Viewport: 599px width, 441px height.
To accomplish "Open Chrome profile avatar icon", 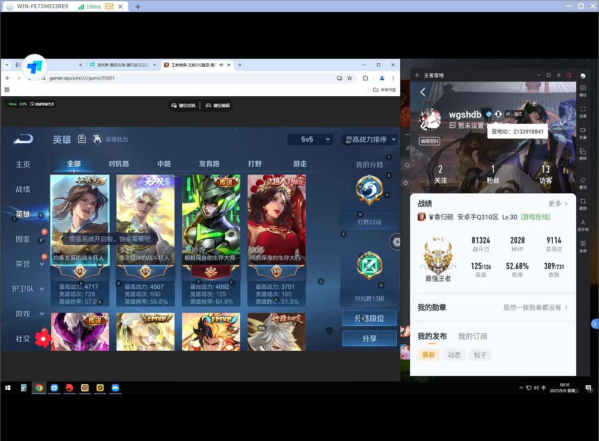I will point(382,78).
